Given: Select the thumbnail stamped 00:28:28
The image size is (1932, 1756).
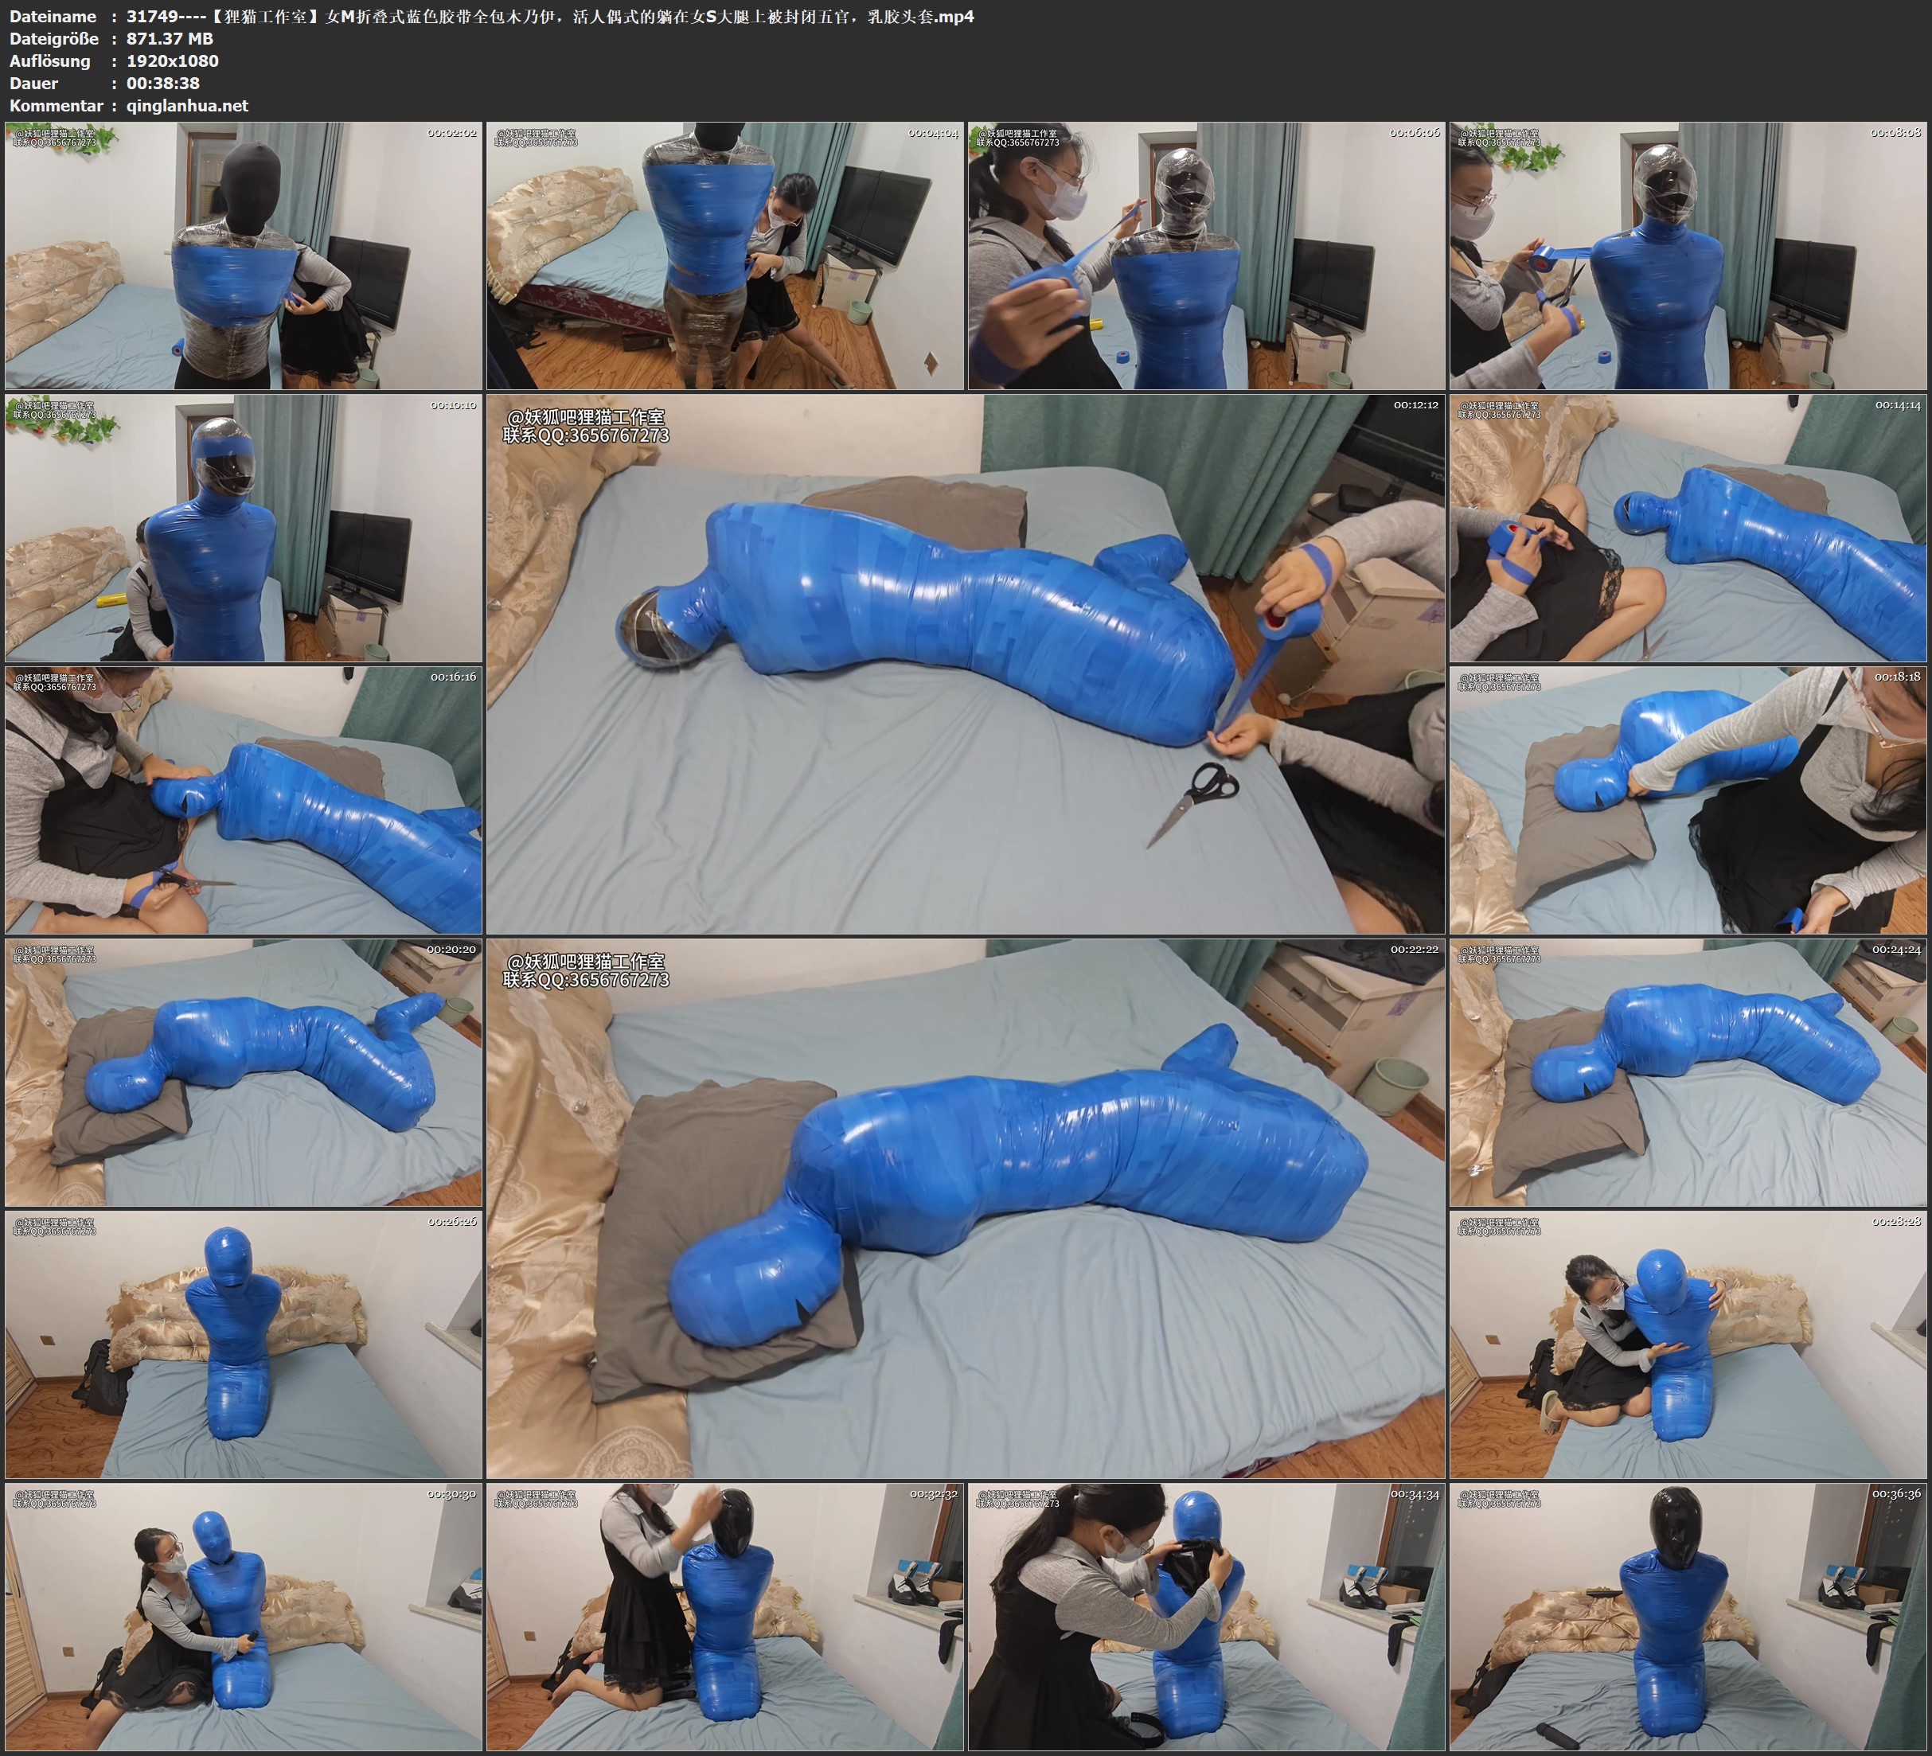Looking at the screenshot, I should (1688, 1344).
